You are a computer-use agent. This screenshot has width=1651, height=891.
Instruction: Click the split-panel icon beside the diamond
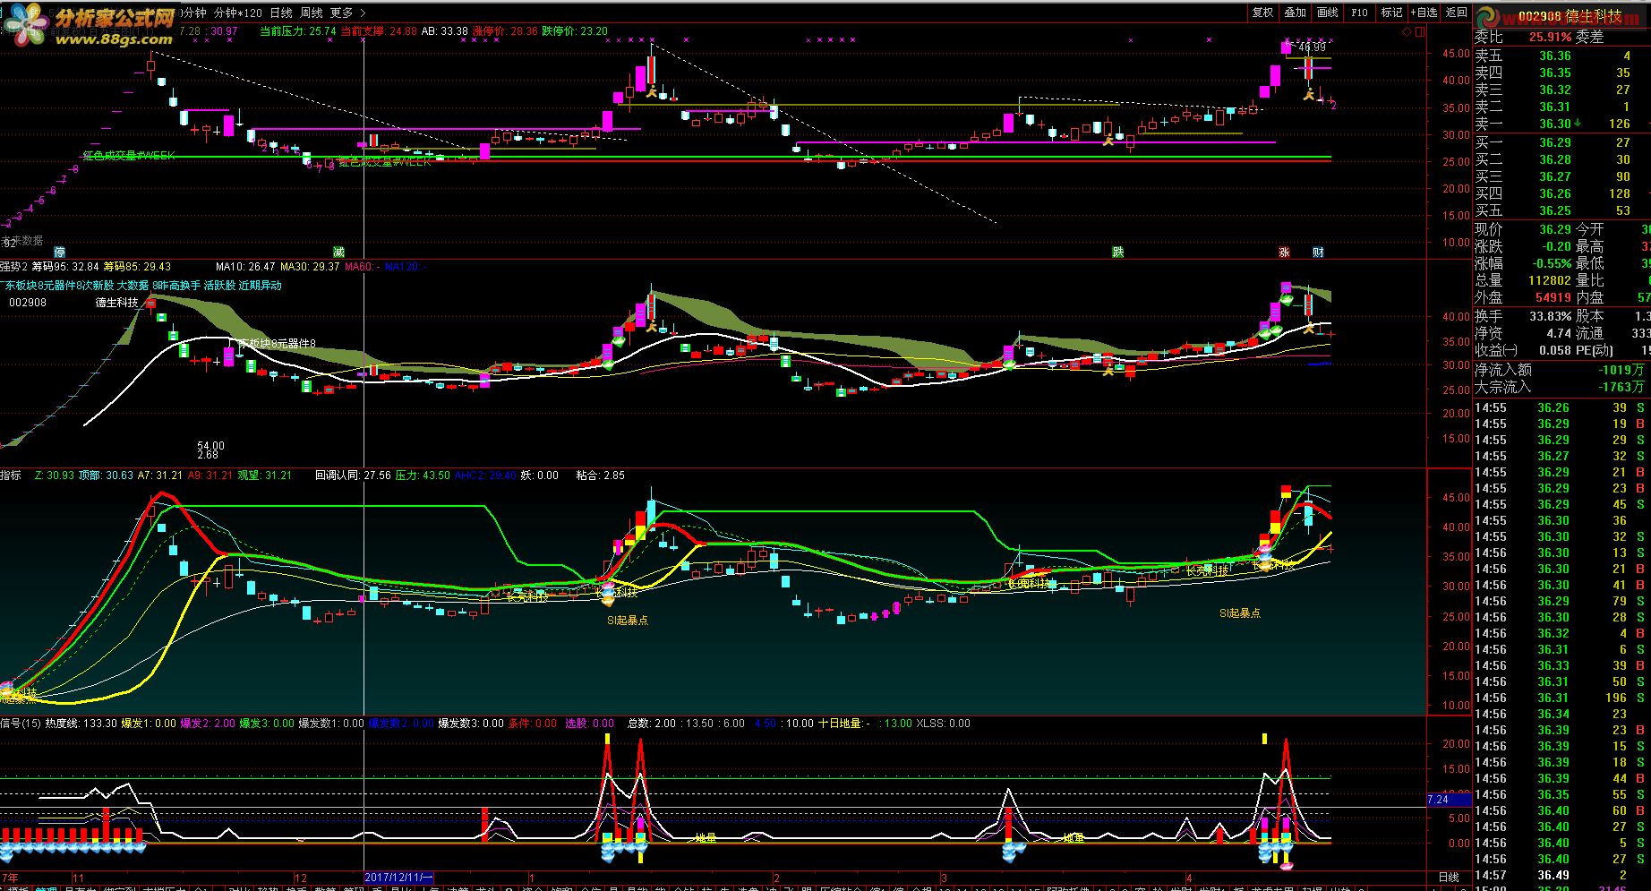[1419, 31]
